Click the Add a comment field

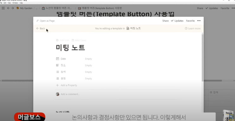click(70, 94)
